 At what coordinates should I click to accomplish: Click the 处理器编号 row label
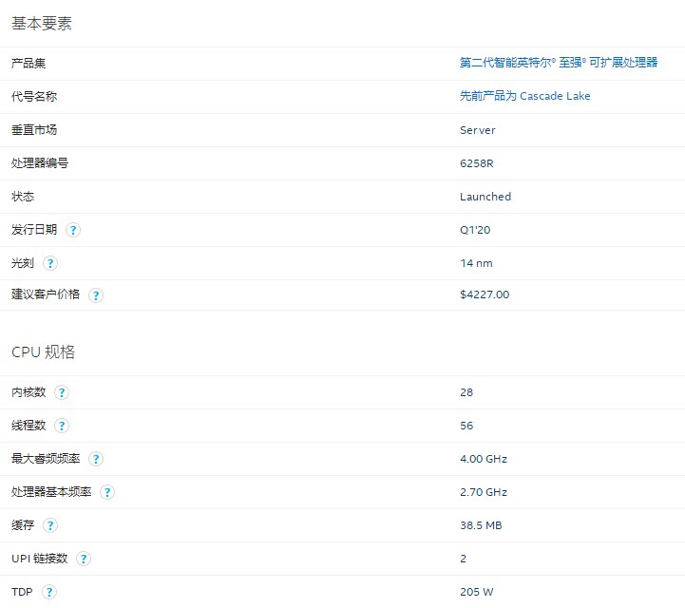point(40,162)
